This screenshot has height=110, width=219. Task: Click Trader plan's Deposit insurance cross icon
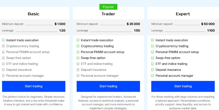78,70
